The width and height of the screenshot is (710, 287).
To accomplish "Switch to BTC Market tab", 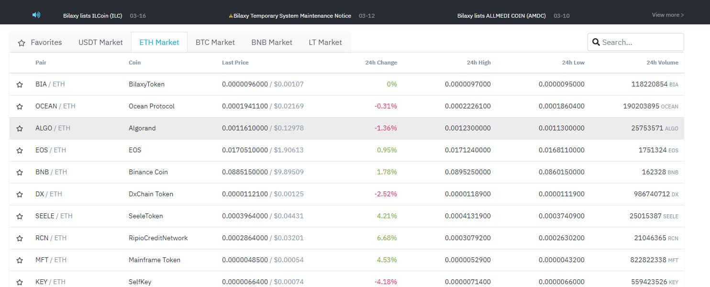I will tap(215, 42).
